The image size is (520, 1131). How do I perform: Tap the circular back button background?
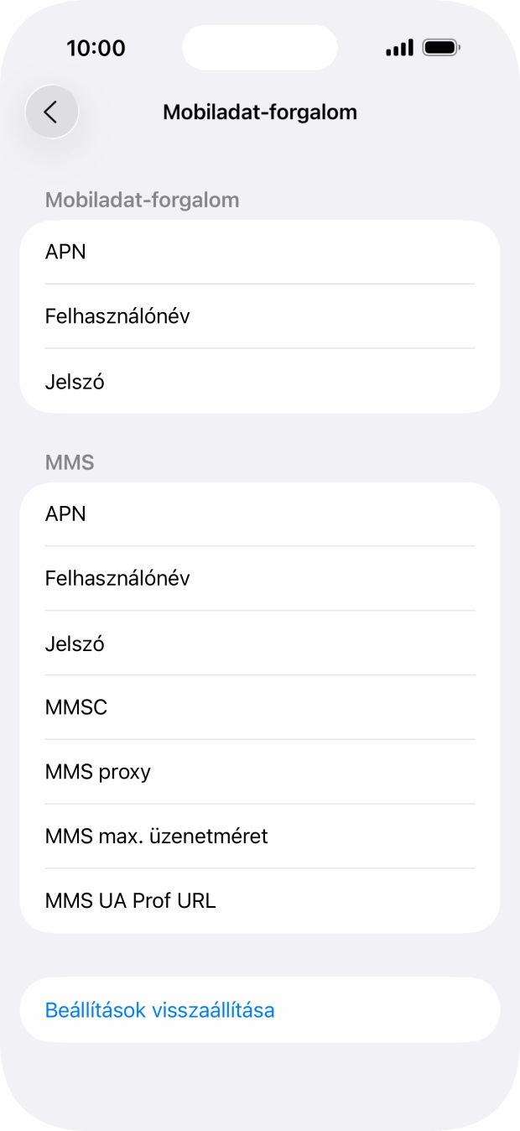(x=52, y=111)
